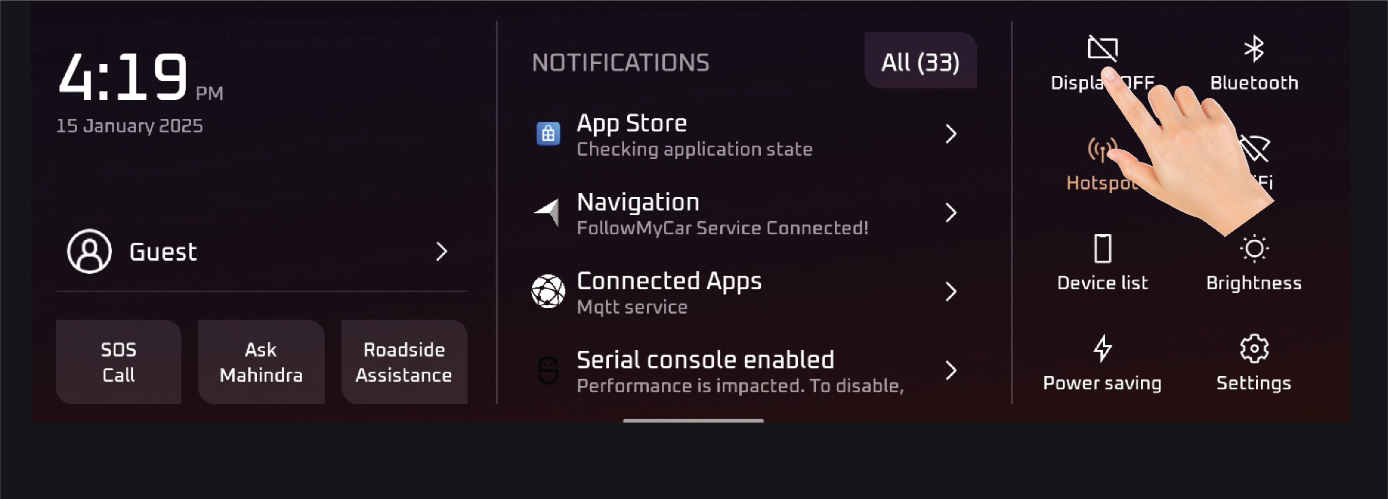Viewport: 1388px width, 499px height.
Task: Open Settings gear icon
Action: click(x=1254, y=349)
